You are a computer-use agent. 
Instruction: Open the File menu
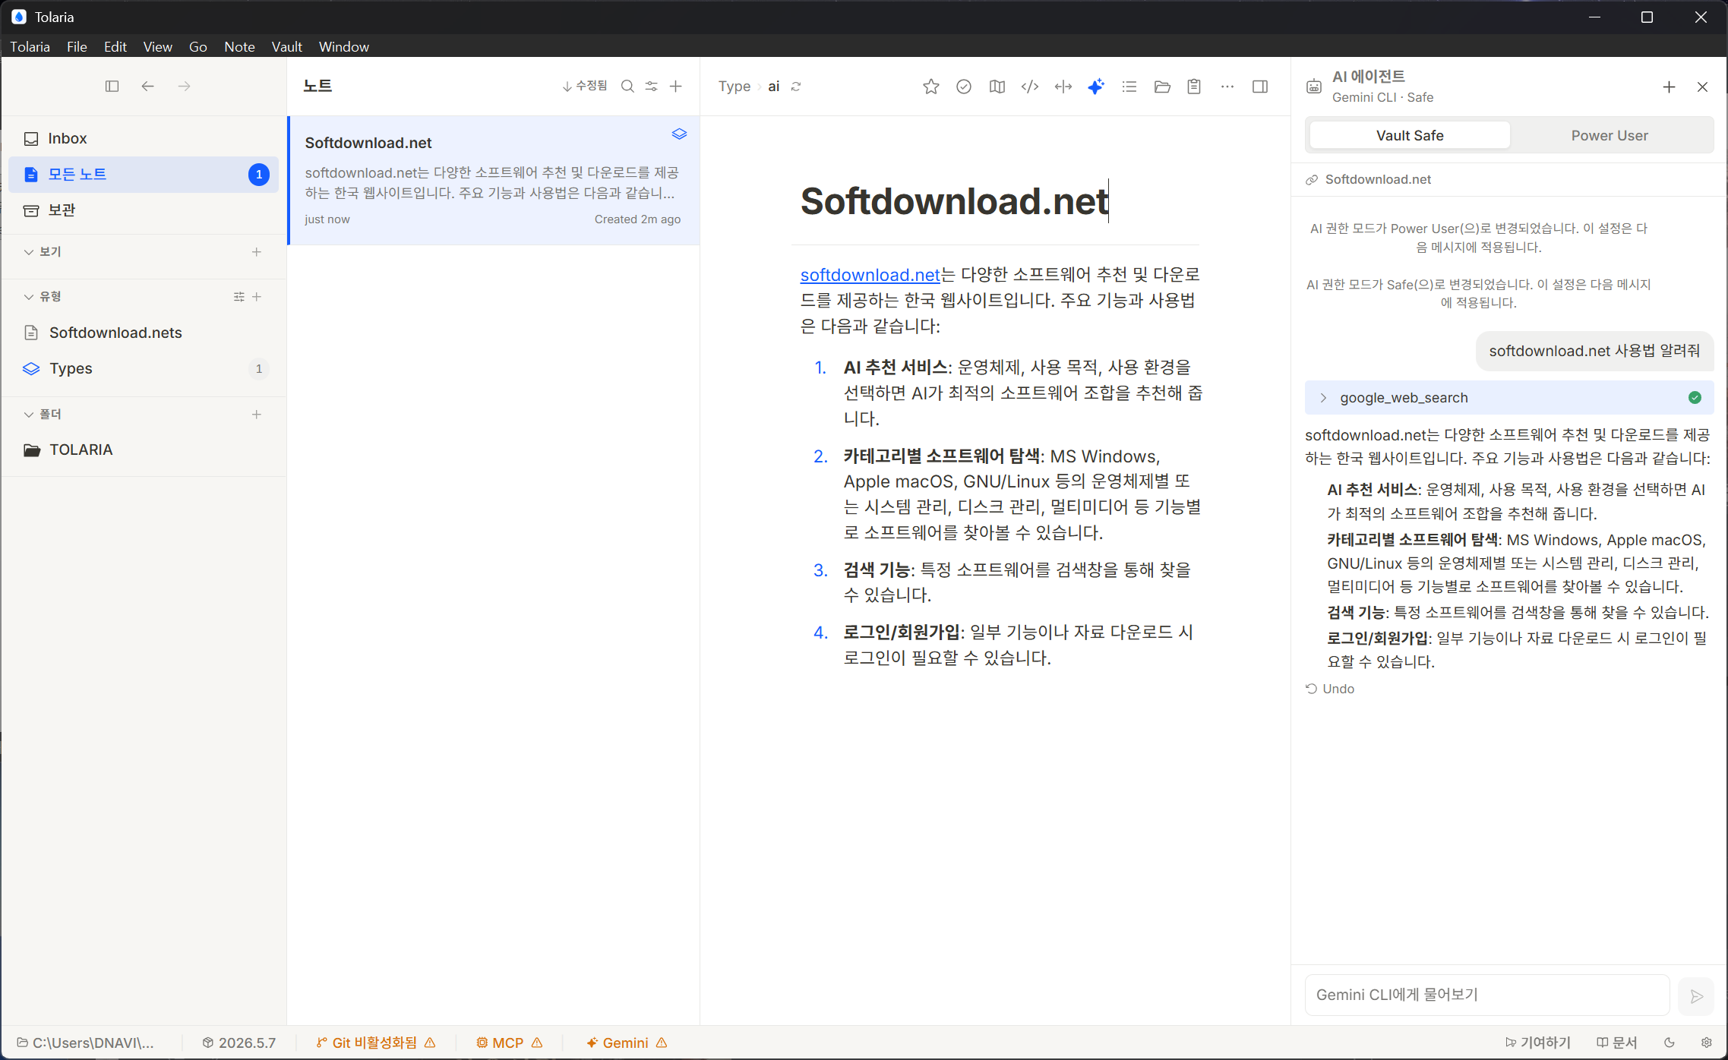pyautogui.click(x=77, y=46)
